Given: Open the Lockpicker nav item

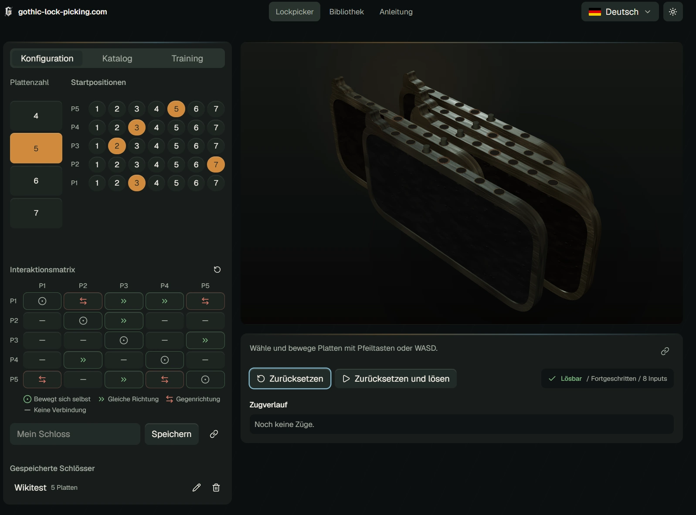Looking at the screenshot, I should tap(295, 12).
